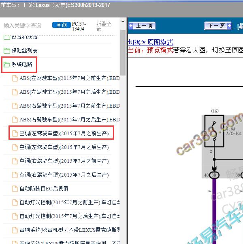The width and height of the screenshot is (243, 244).
Task: Select 空调(右驾驶车型)(2015年7月之前生产)
Action: click(64, 161)
